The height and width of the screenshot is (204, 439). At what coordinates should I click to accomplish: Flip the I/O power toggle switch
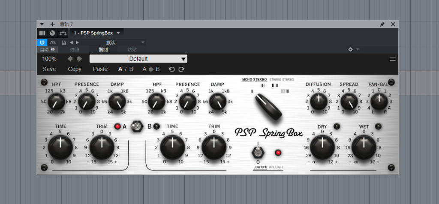[258, 153]
